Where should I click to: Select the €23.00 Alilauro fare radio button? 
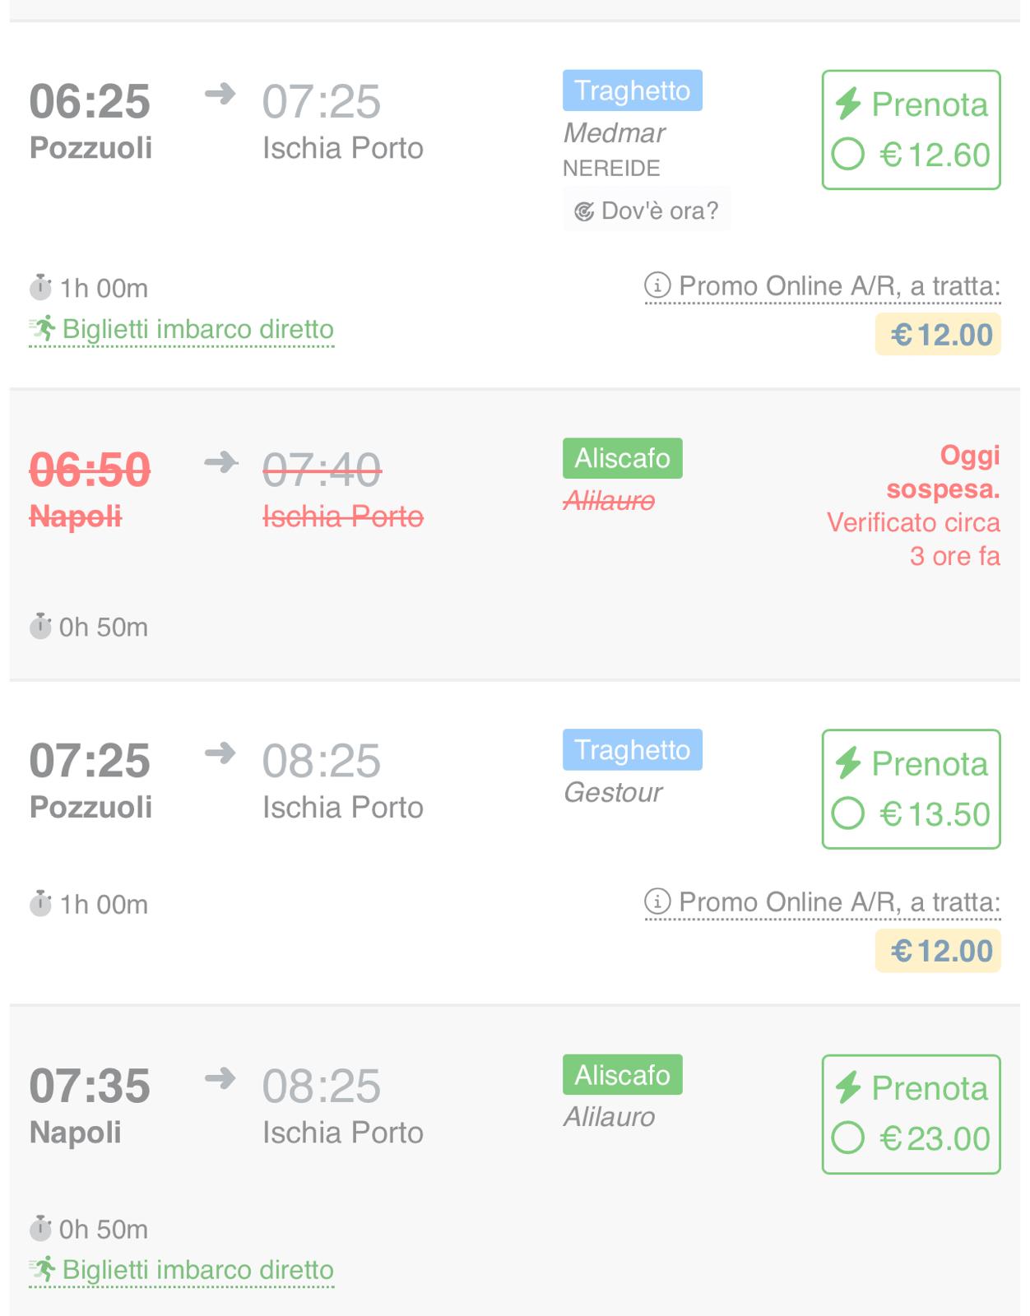(x=847, y=1138)
